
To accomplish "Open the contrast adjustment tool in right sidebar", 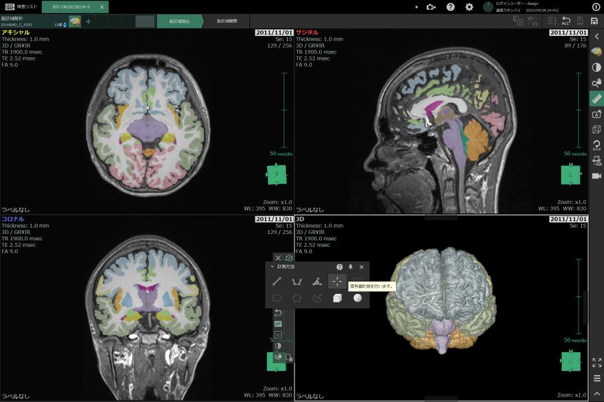I will coord(596,67).
